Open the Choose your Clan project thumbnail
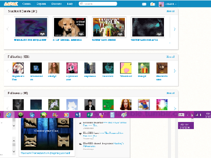Image resolution: width=211 pixels, height=158 pixels. [47, 134]
